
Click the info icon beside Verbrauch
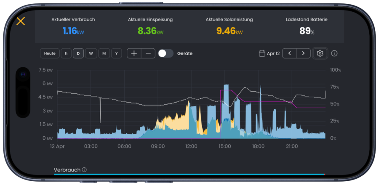(84, 170)
